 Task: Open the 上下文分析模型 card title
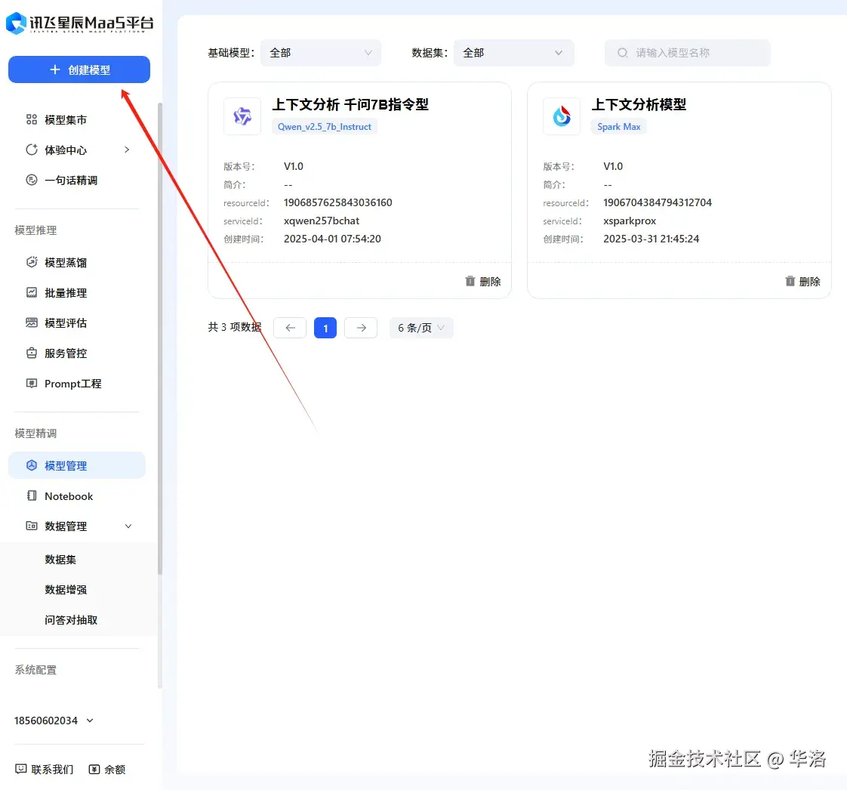point(639,104)
